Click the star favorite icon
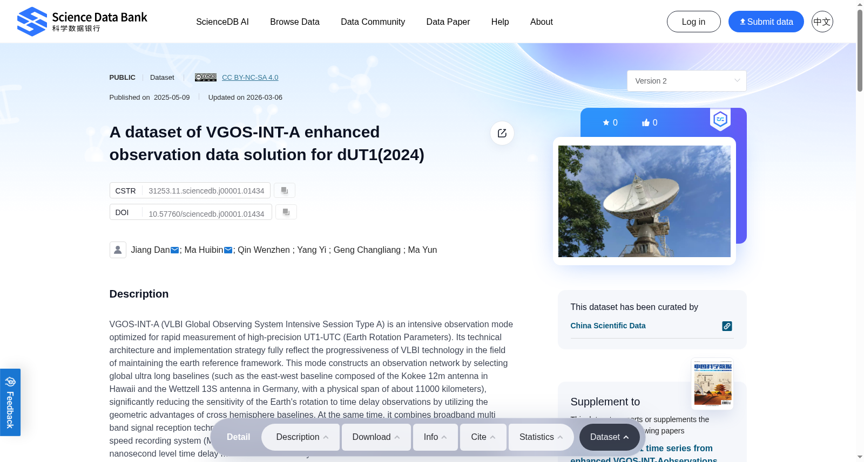This screenshot has height=462, width=864. 606,122
